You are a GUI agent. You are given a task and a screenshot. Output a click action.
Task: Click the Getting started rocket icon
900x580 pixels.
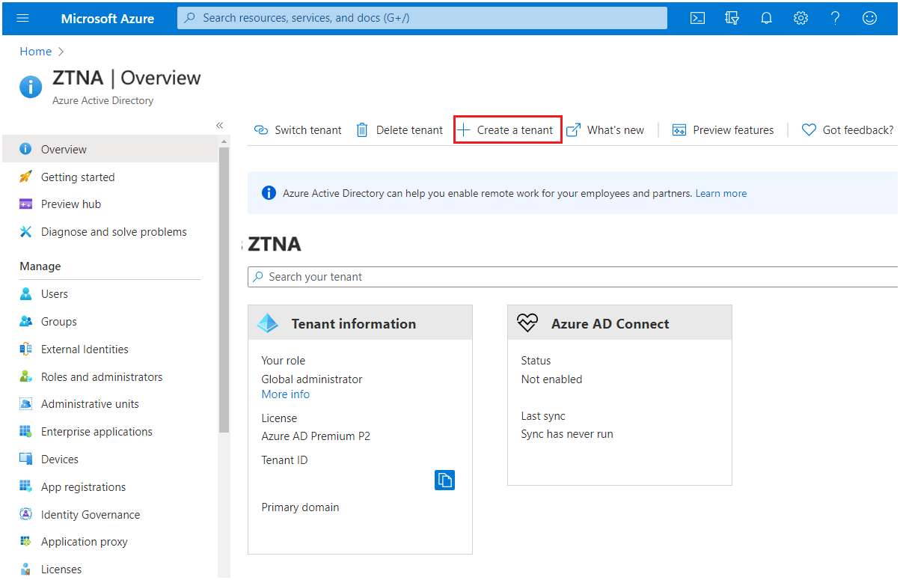click(26, 177)
